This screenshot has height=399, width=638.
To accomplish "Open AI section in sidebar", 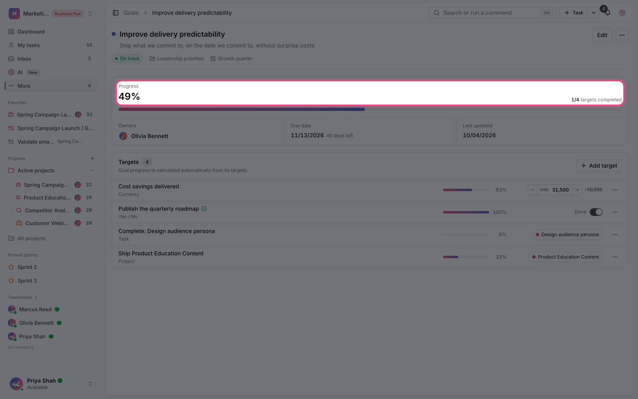I will [x=51, y=72].
